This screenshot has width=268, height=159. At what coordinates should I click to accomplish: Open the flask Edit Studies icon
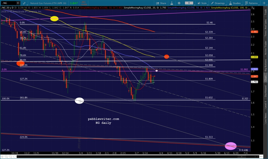172,3
